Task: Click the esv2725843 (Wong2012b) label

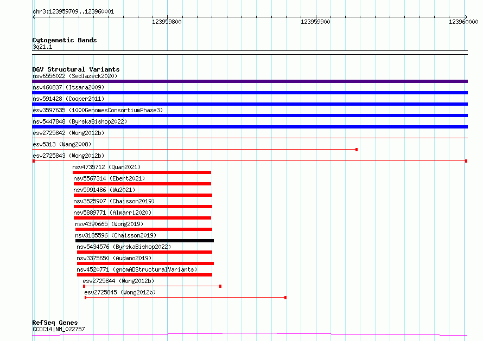Action: coord(68,156)
